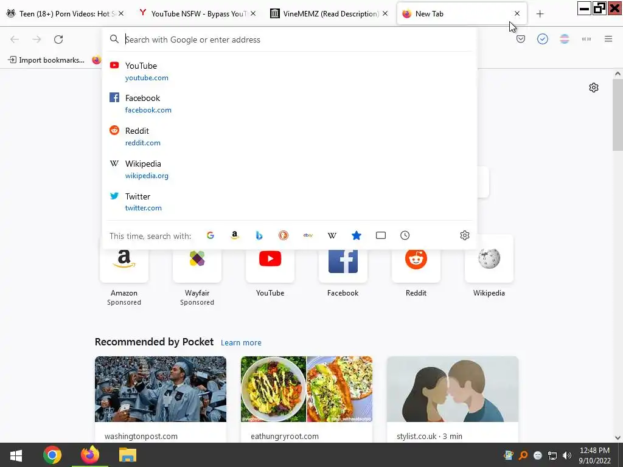The height and width of the screenshot is (467, 623).
Task: Search this time with Bing icon
Action: coord(259,235)
